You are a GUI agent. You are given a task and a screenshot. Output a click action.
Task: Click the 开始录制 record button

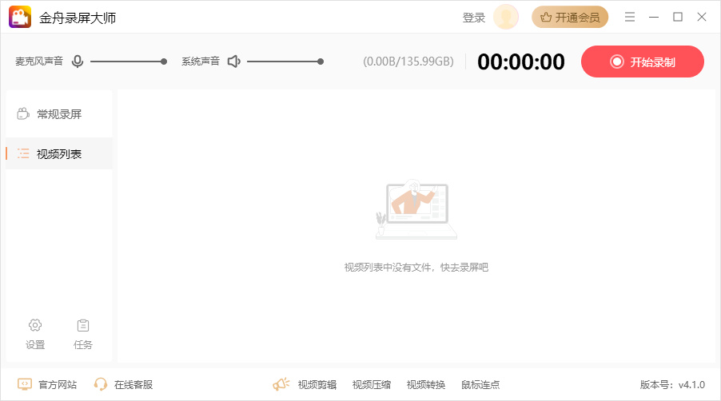pos(642,62)
